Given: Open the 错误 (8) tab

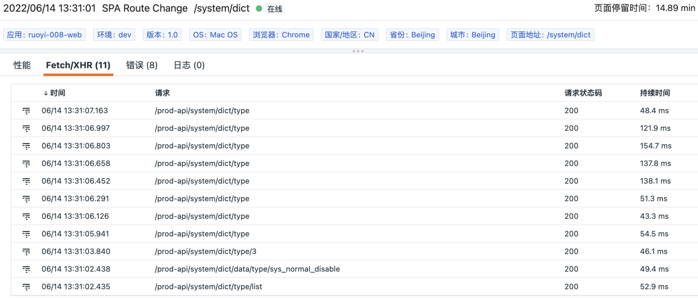Looking at the screenshot, I should 142,65.
